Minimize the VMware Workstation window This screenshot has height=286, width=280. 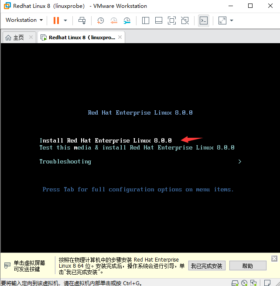click(x=231, y=6)
